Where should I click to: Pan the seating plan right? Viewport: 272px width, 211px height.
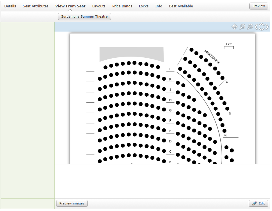[x=267, y=27]
